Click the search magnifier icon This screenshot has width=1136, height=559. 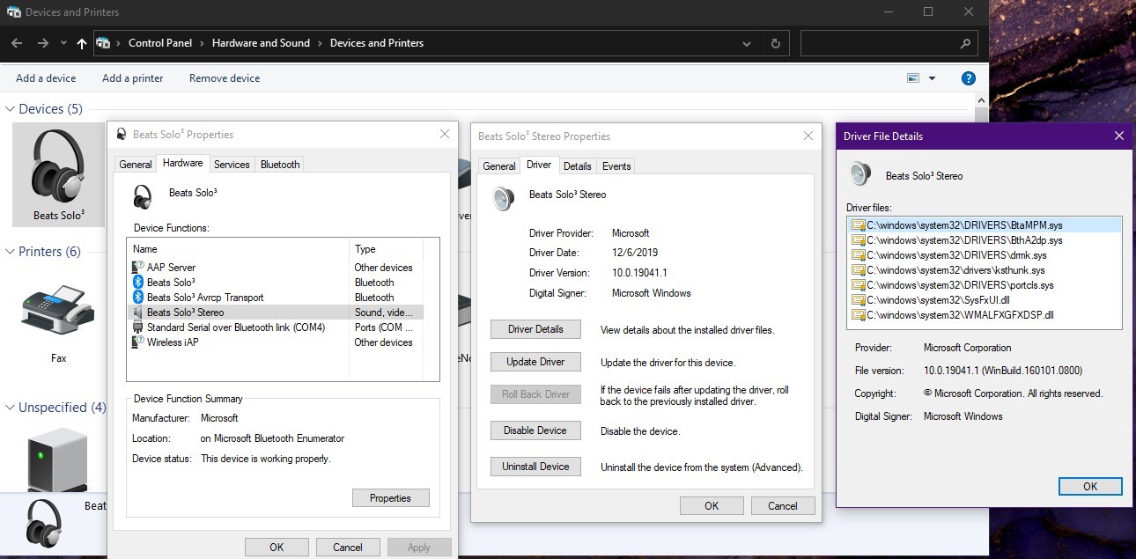coord(965,43)
